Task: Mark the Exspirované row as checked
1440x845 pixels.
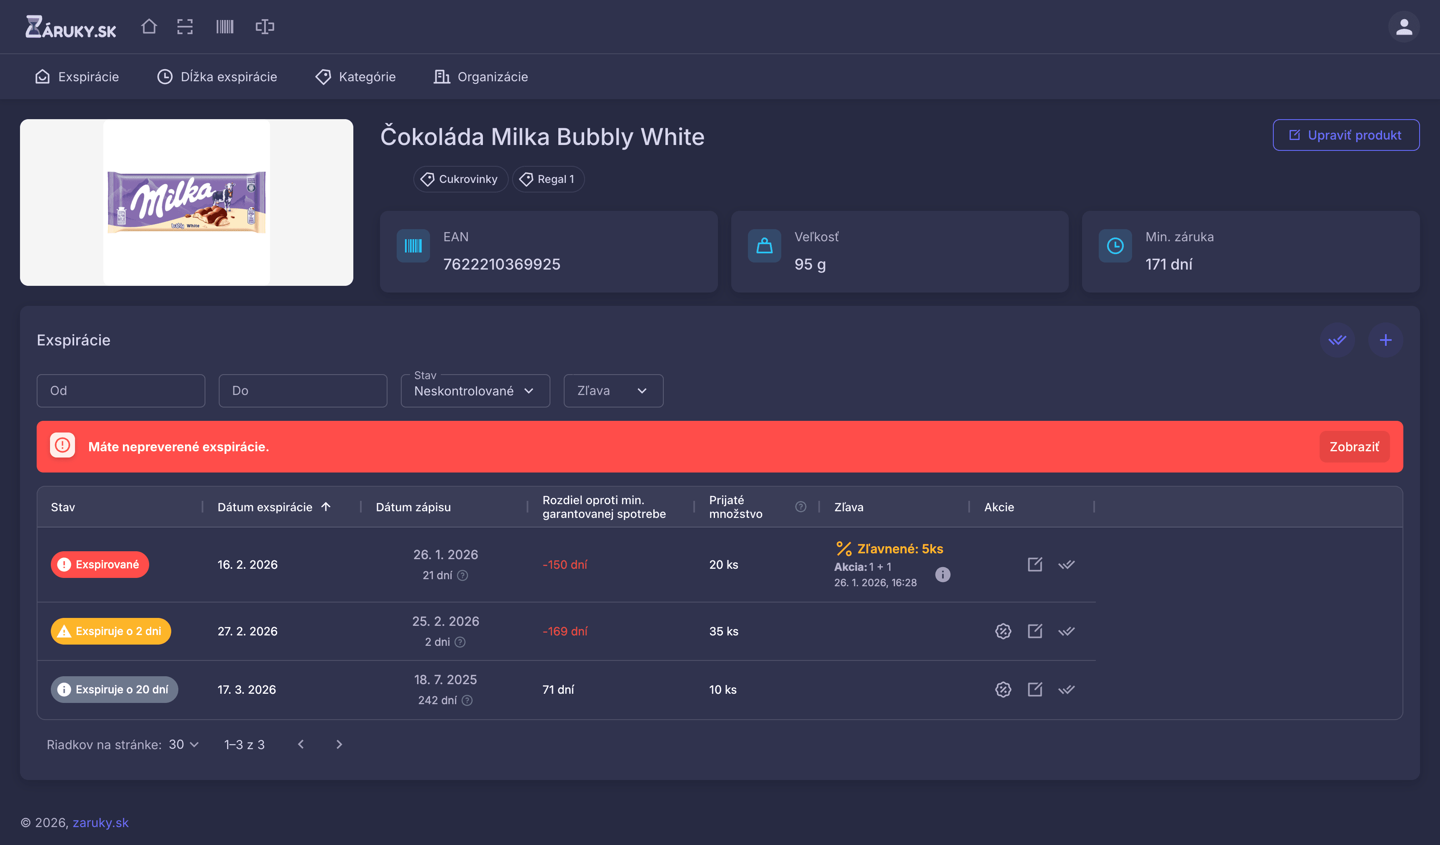Action: click(1066, 565)
